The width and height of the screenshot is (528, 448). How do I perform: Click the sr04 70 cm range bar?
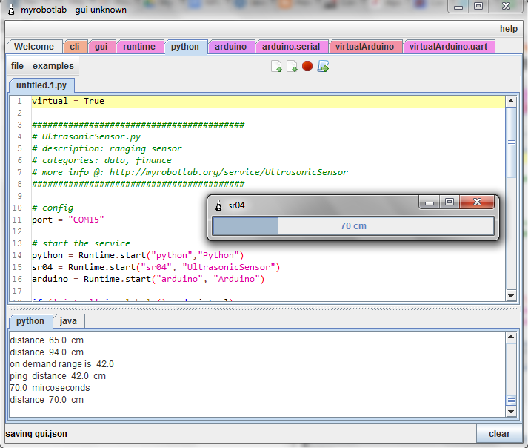[x=353, y=226]
